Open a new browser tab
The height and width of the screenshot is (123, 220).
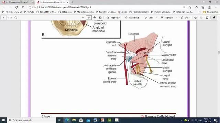coord(72,2)
